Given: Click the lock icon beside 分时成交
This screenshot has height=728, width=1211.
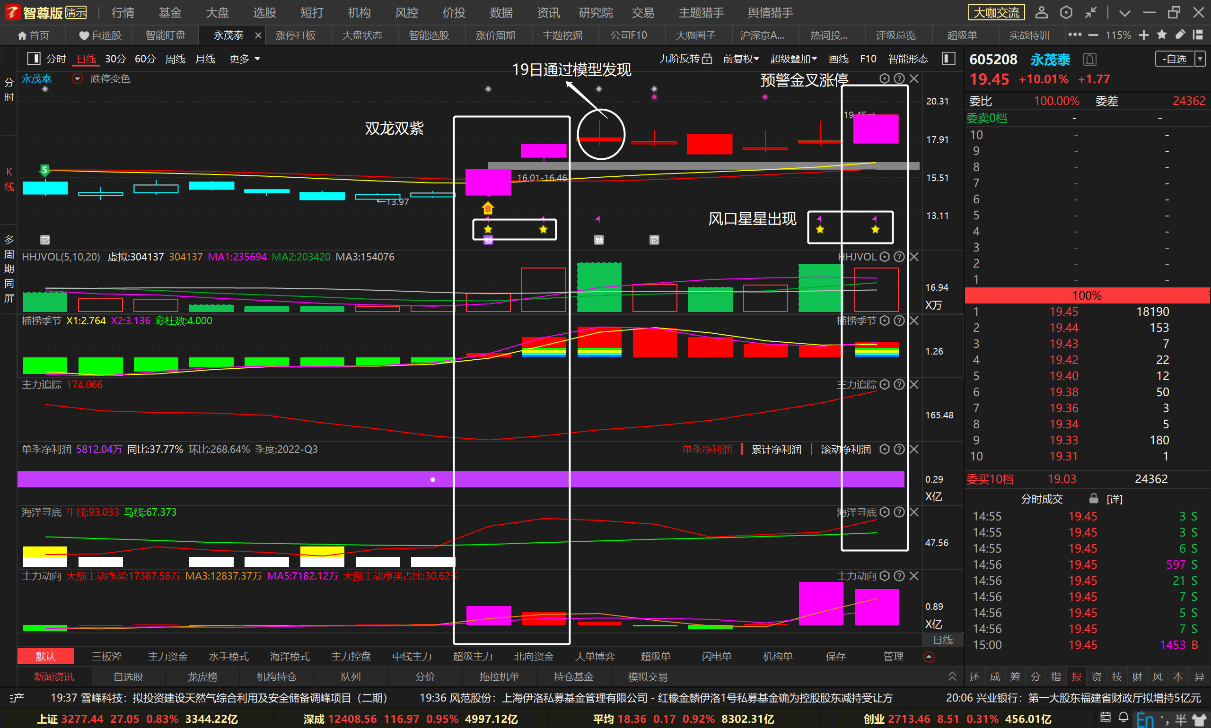Looking at the screenshot, I should 1094,498.
